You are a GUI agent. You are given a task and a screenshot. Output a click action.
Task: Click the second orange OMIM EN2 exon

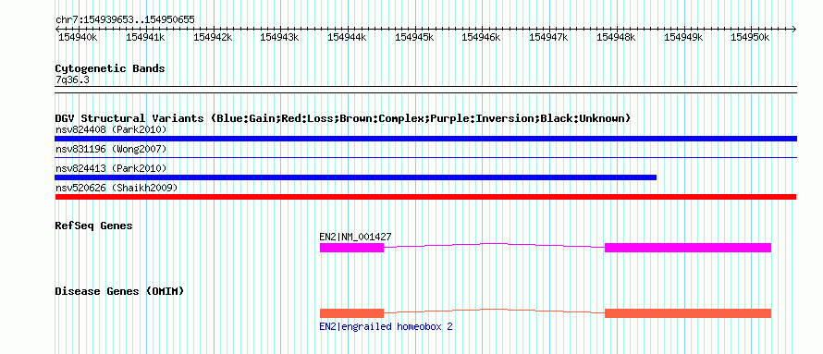688,313
